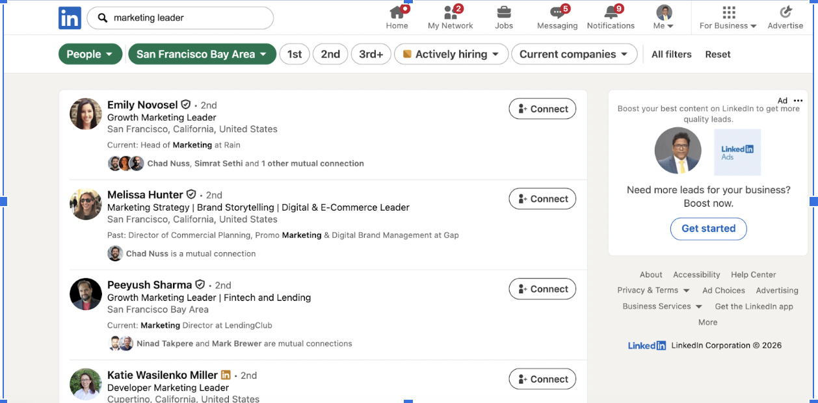Click Katie Wasilenko Miller's profile photo
Viewport: 818px width, 403px height.
pos(86,384)
